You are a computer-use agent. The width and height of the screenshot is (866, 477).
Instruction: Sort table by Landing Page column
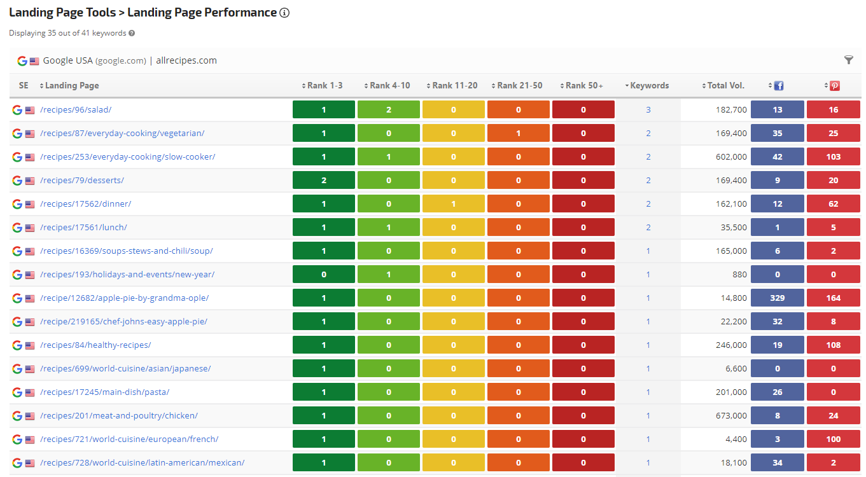(71, 86)
